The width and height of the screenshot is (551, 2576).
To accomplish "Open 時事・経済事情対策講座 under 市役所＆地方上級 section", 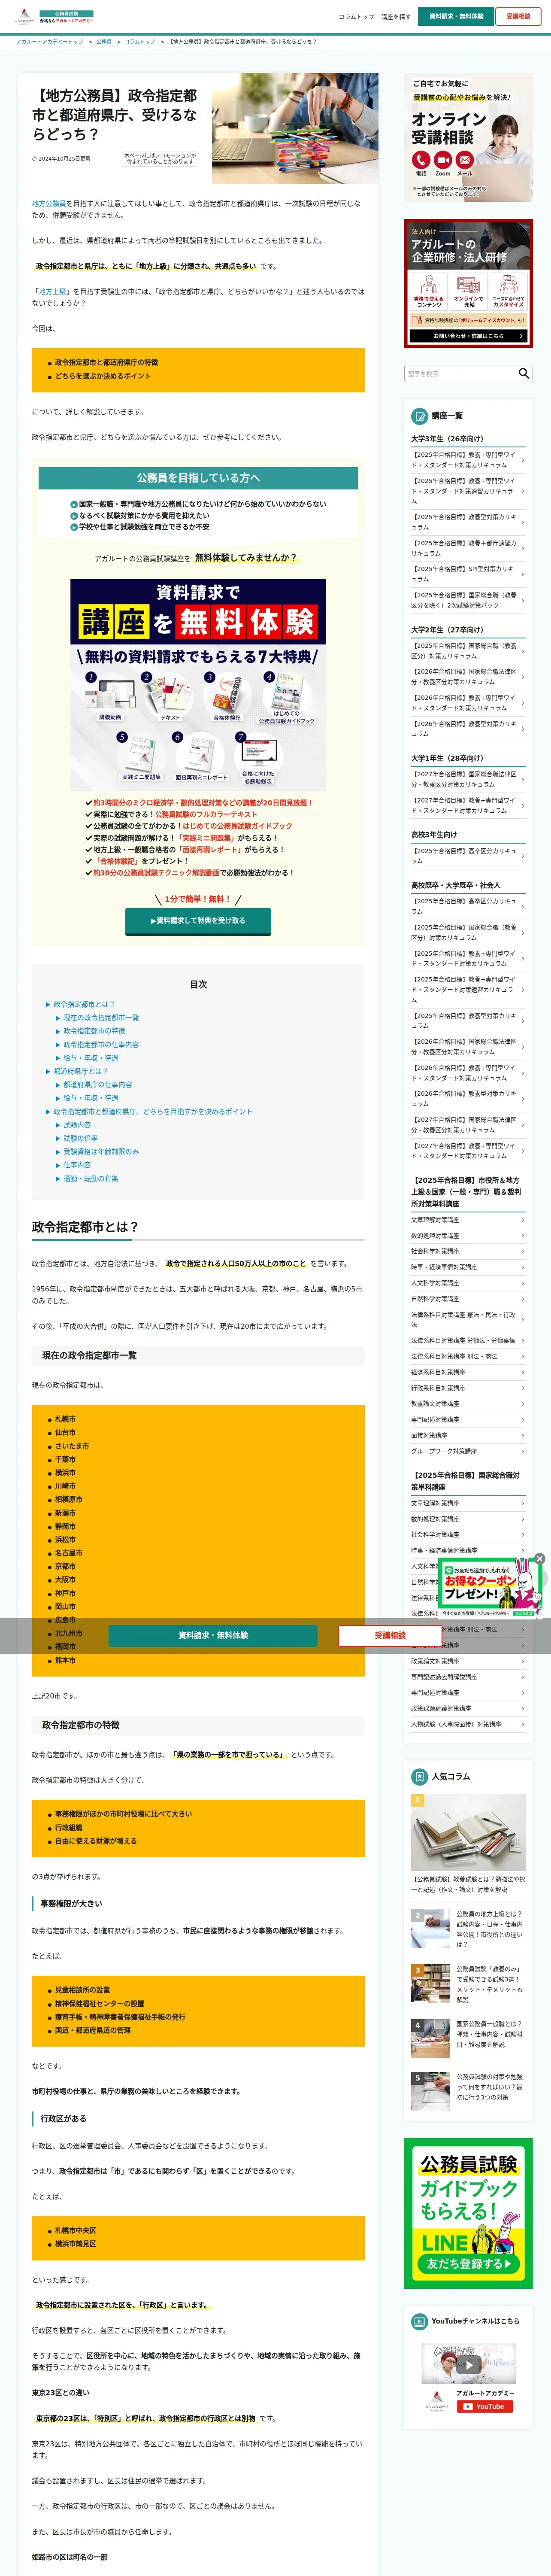I will [468, 1267].
